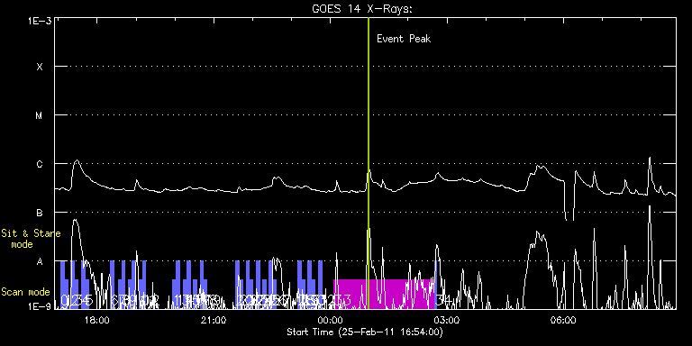Click the 18:00 time tick label
692x346 pixels.
coord(96,320)
